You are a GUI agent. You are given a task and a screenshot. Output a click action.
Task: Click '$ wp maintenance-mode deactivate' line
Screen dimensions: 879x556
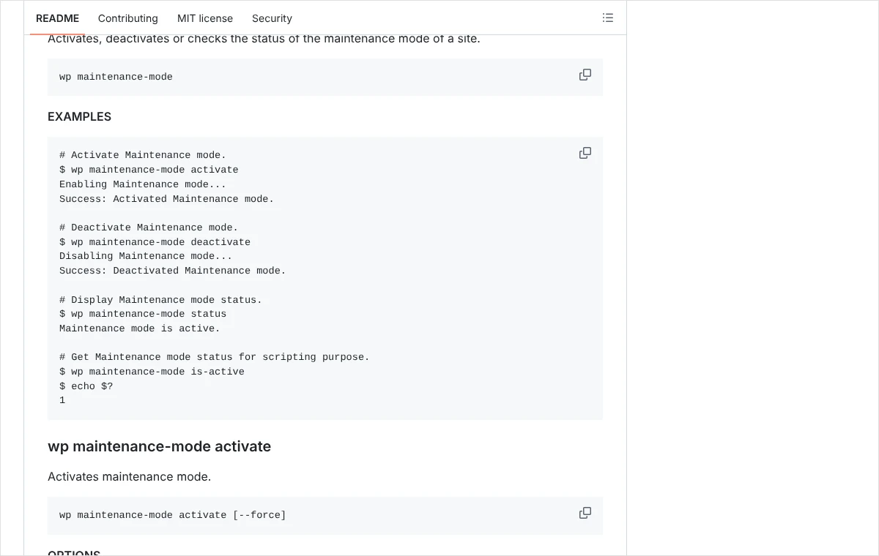point(155,242)
